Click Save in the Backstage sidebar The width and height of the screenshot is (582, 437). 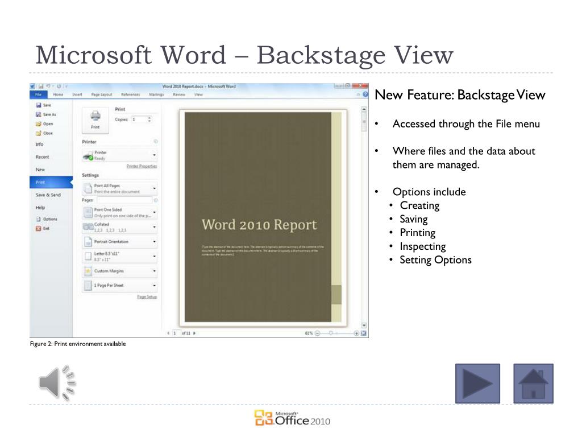tap(44, 105)
